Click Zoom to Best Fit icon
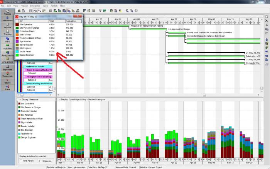This screenshot has width=270, height=169. (136, 11)
